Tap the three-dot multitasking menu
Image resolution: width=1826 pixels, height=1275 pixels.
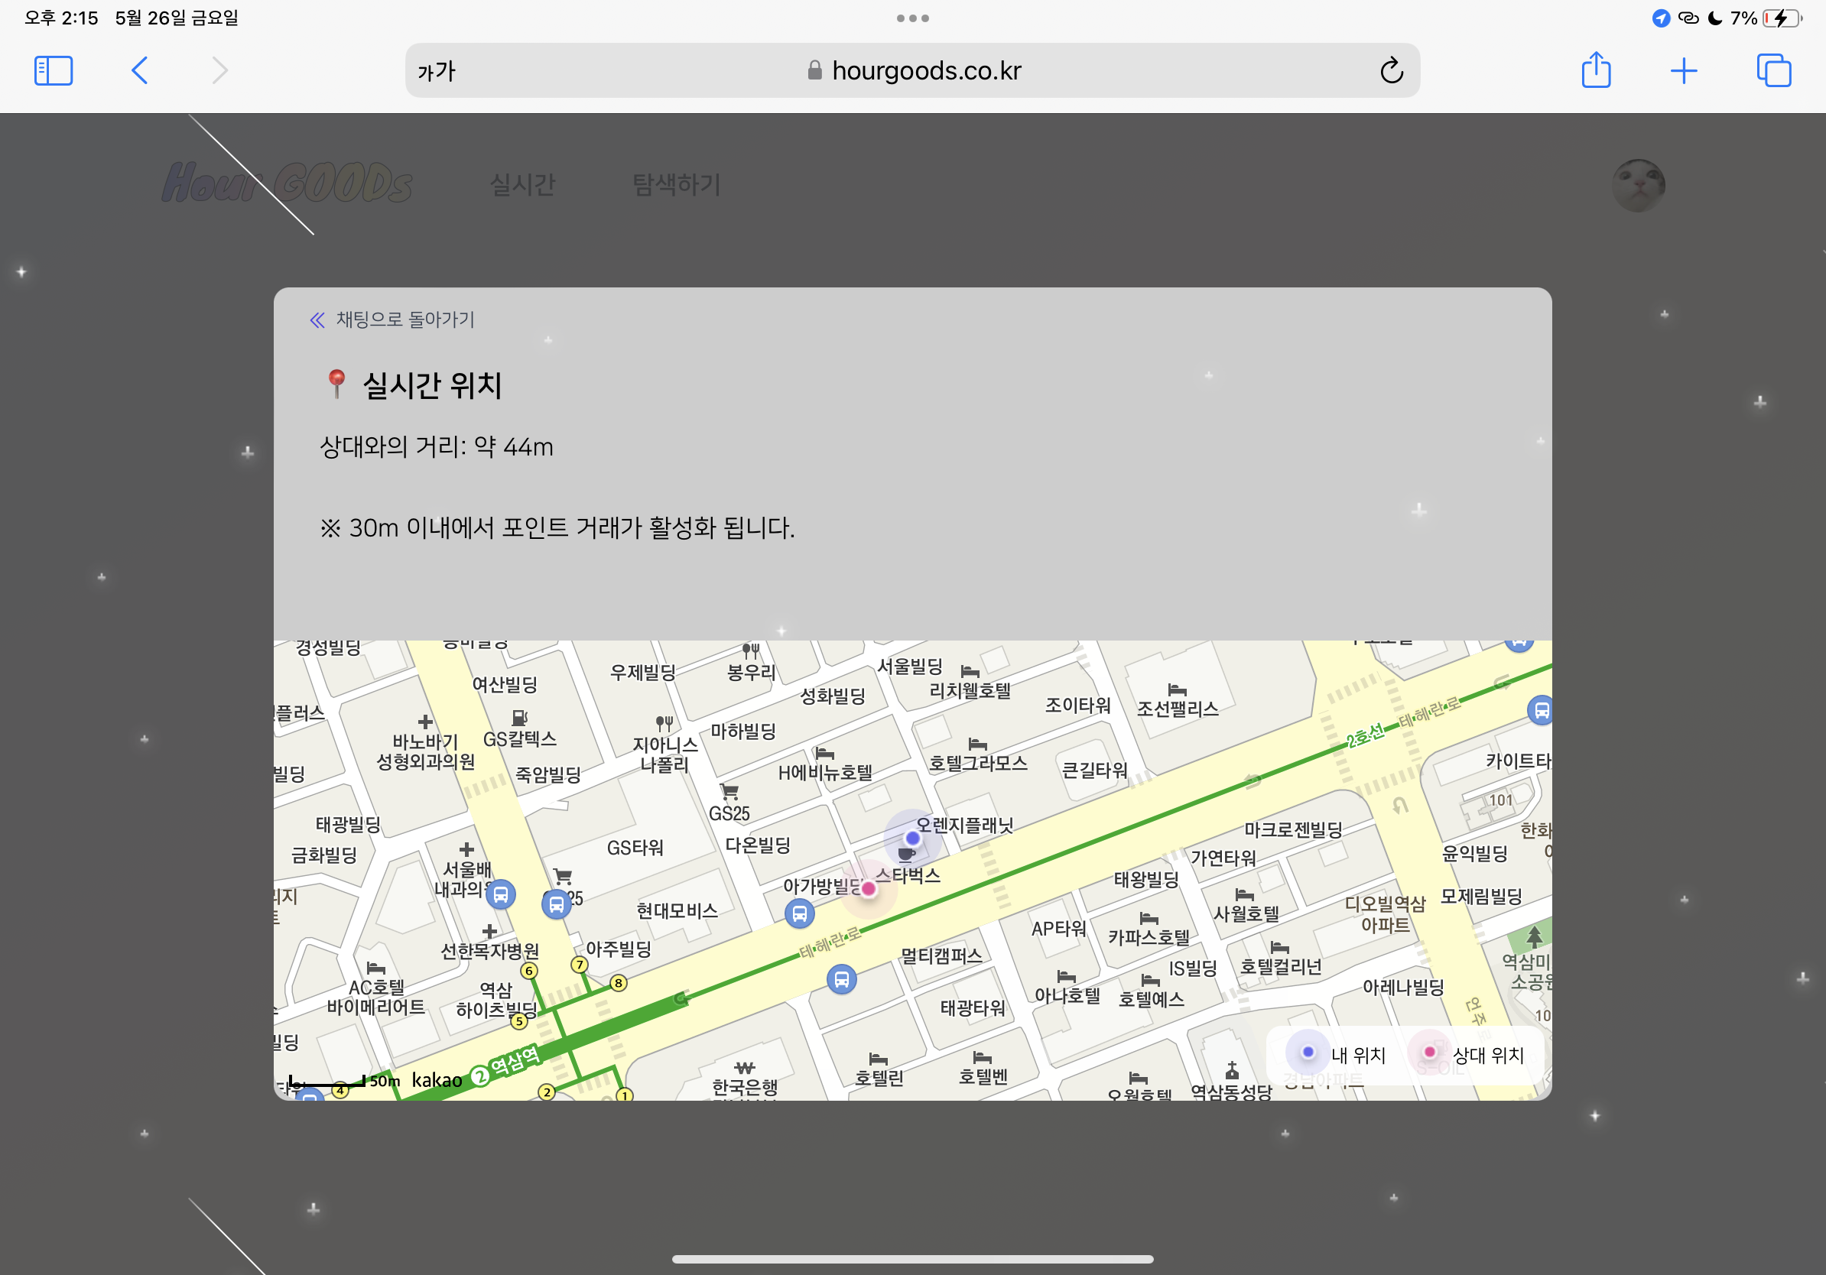pyautogui.click(x=912, y=18)
